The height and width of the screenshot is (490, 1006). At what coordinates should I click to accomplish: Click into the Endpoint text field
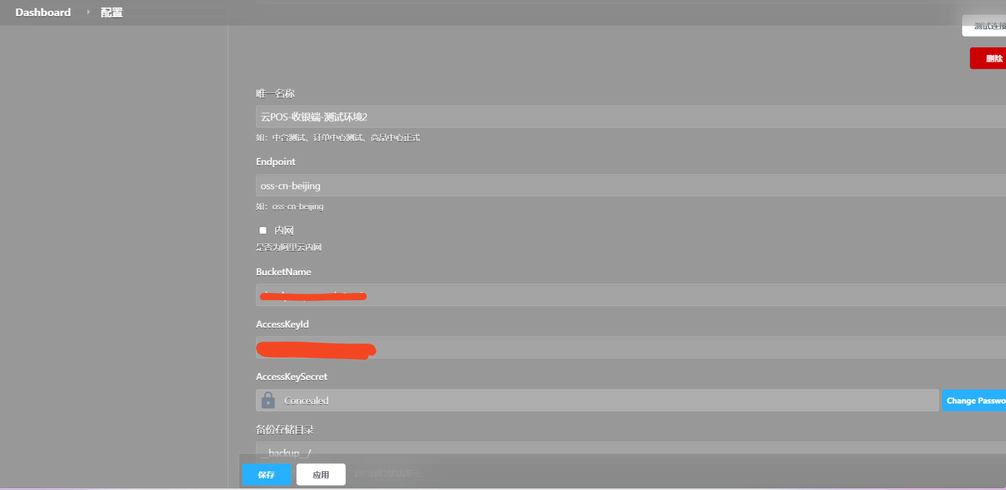click(625, 186)
